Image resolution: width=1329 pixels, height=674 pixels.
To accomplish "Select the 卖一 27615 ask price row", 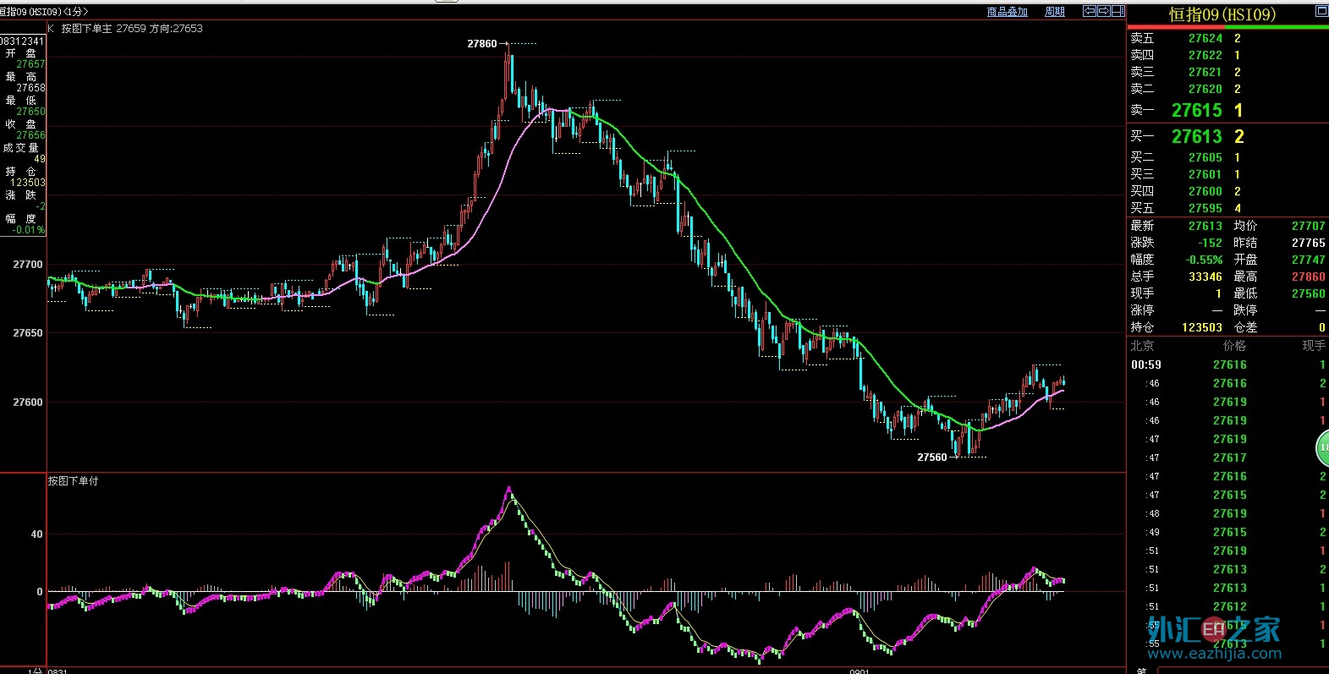I will pos(1227,110).
